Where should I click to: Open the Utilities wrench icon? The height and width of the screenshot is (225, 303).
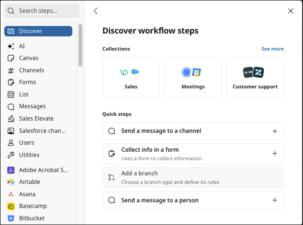point(11,155)
